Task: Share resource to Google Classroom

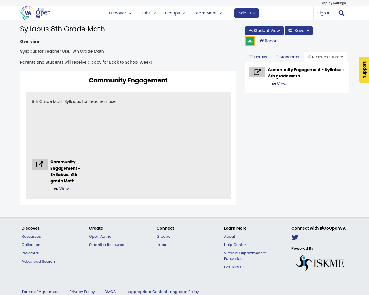Action: (x=250, y=41)
